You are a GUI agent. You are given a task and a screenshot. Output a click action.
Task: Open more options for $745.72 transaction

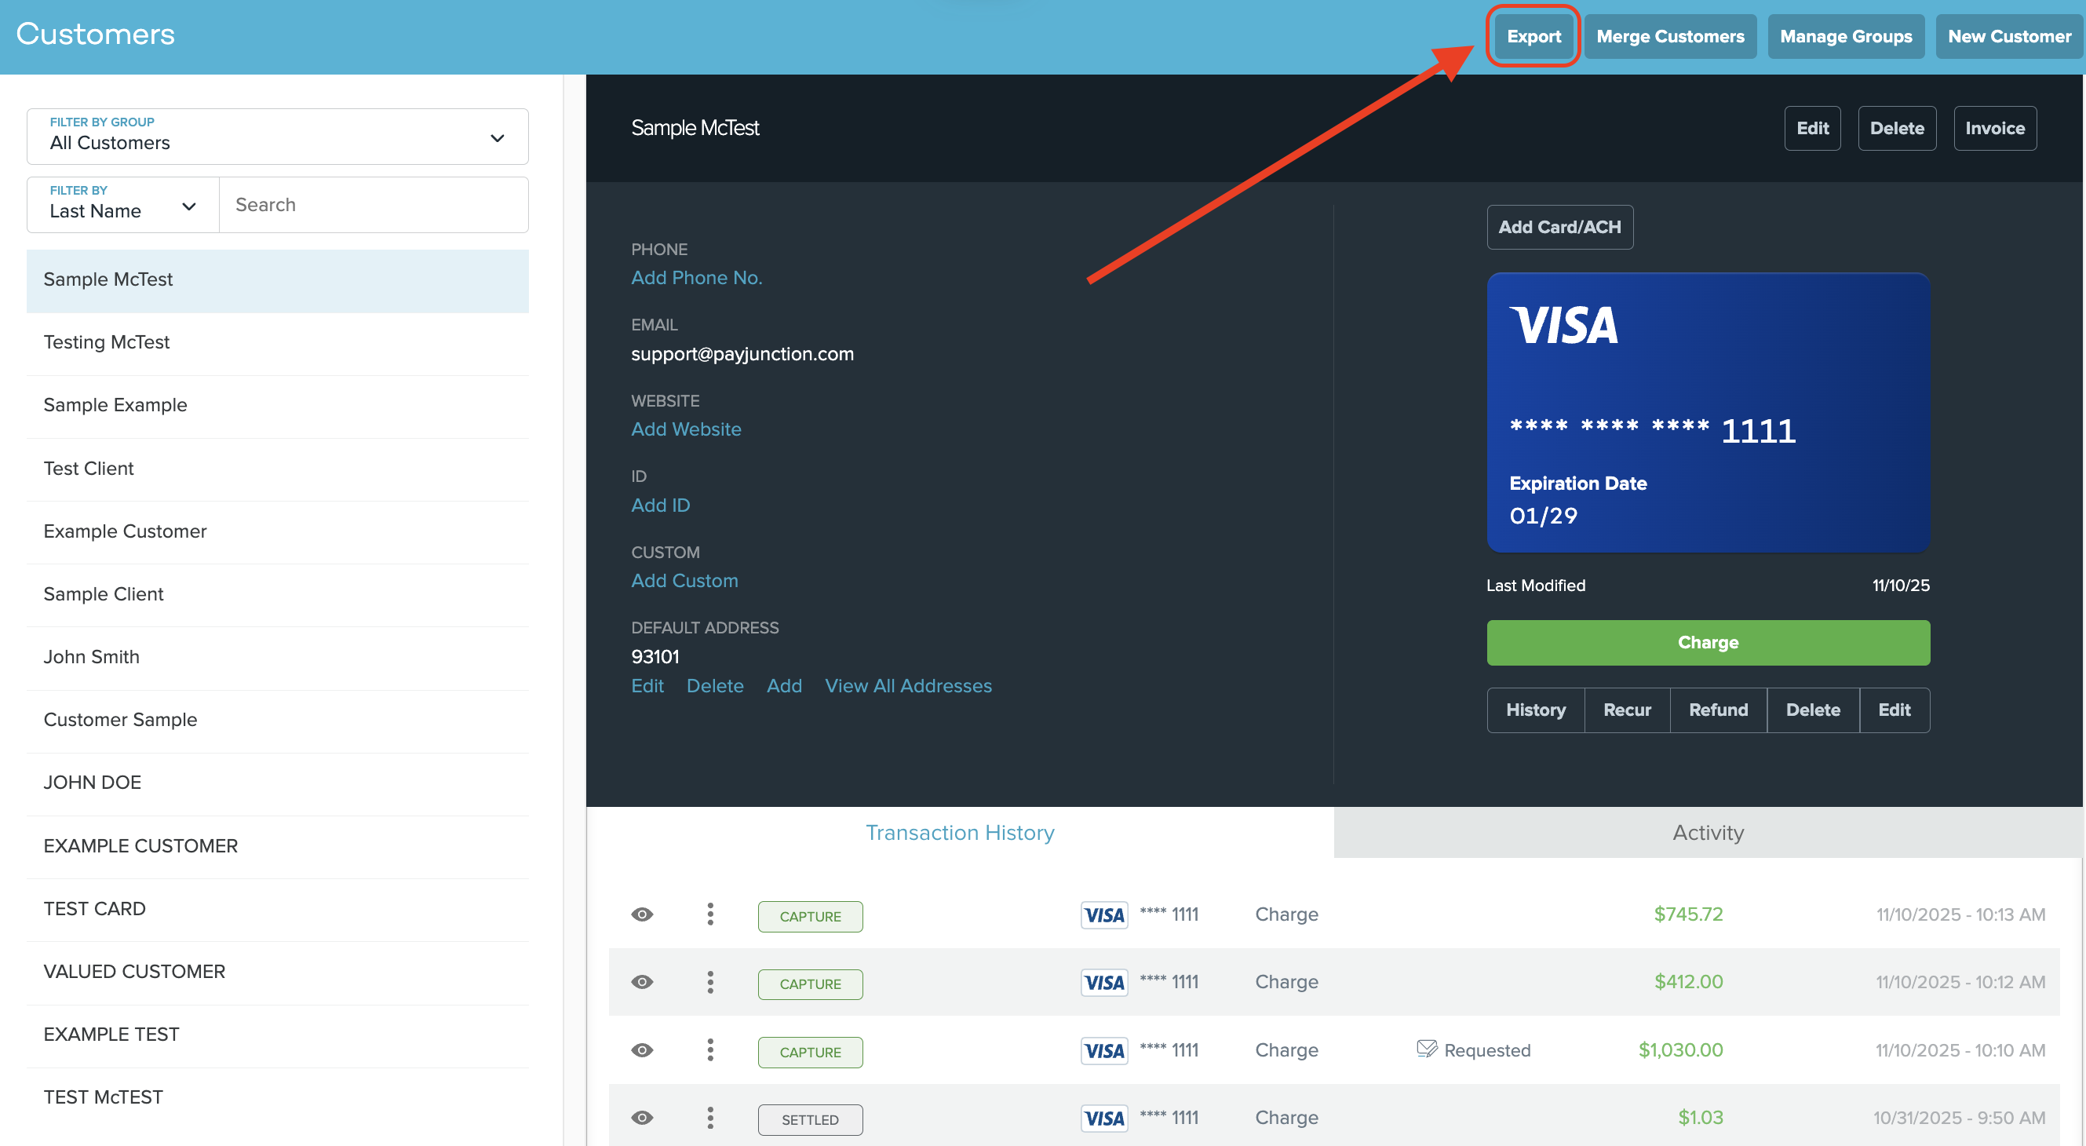pyautogui.click(x=710, y=914)
